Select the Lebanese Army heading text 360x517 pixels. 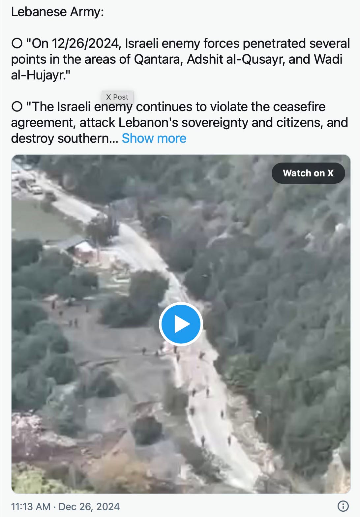click(x=58, y=12)
